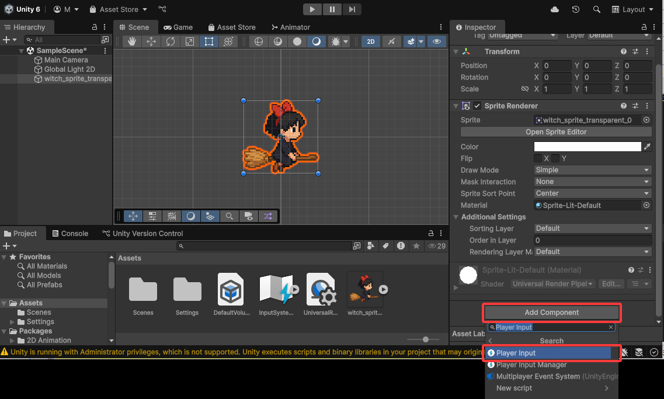Click the overlay search magnifier in Scene view
The image size is (664, 399).
(x=229, y=216)
